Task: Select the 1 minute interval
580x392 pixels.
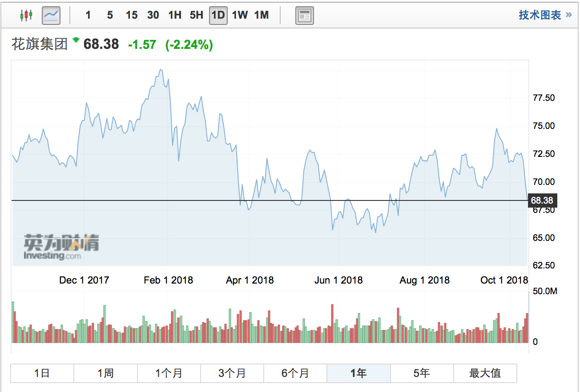Action: coord(88,15)
